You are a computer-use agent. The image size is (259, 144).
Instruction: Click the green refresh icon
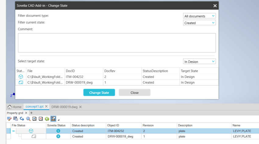coord(47,119)
